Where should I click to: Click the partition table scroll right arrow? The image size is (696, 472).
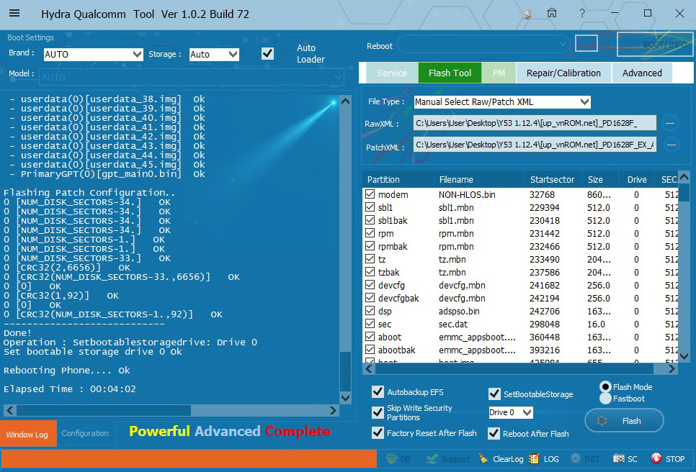[x=672, y=368]
